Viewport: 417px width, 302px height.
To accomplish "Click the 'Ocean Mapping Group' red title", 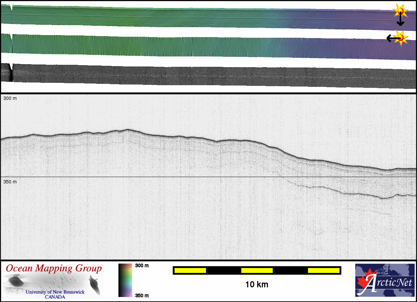I will [54, 269].
